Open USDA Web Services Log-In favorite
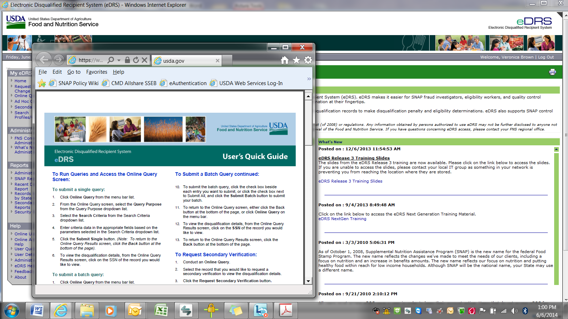 (x=246, y=83)
